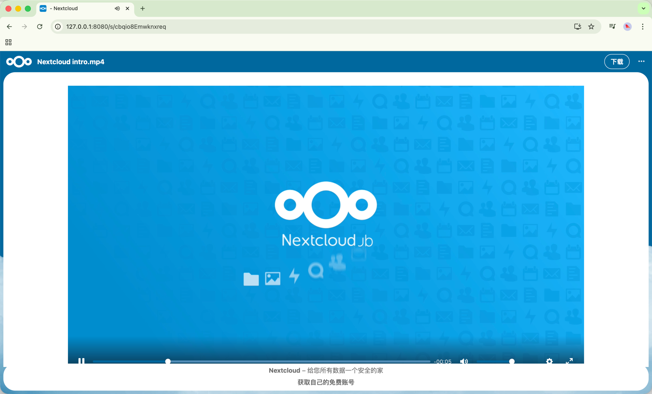Adjust the video volume slider
652x394 pixels.
tap(494, 361)
